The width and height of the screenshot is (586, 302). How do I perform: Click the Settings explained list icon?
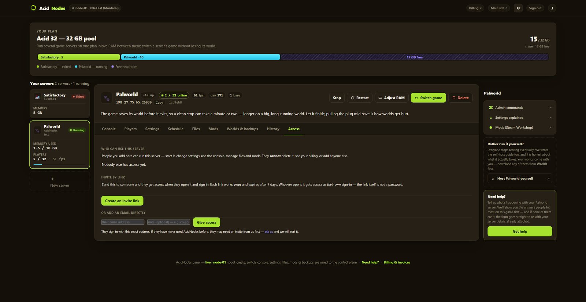click(x=491, y=118)
